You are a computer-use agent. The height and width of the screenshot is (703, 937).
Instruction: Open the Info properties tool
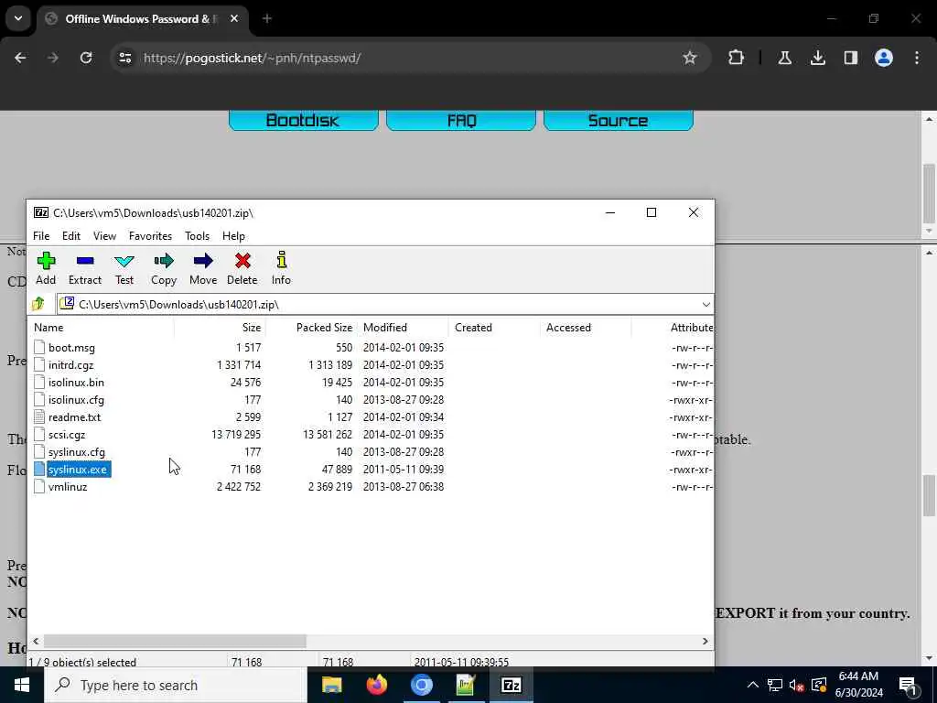click(x=281, y=268)
